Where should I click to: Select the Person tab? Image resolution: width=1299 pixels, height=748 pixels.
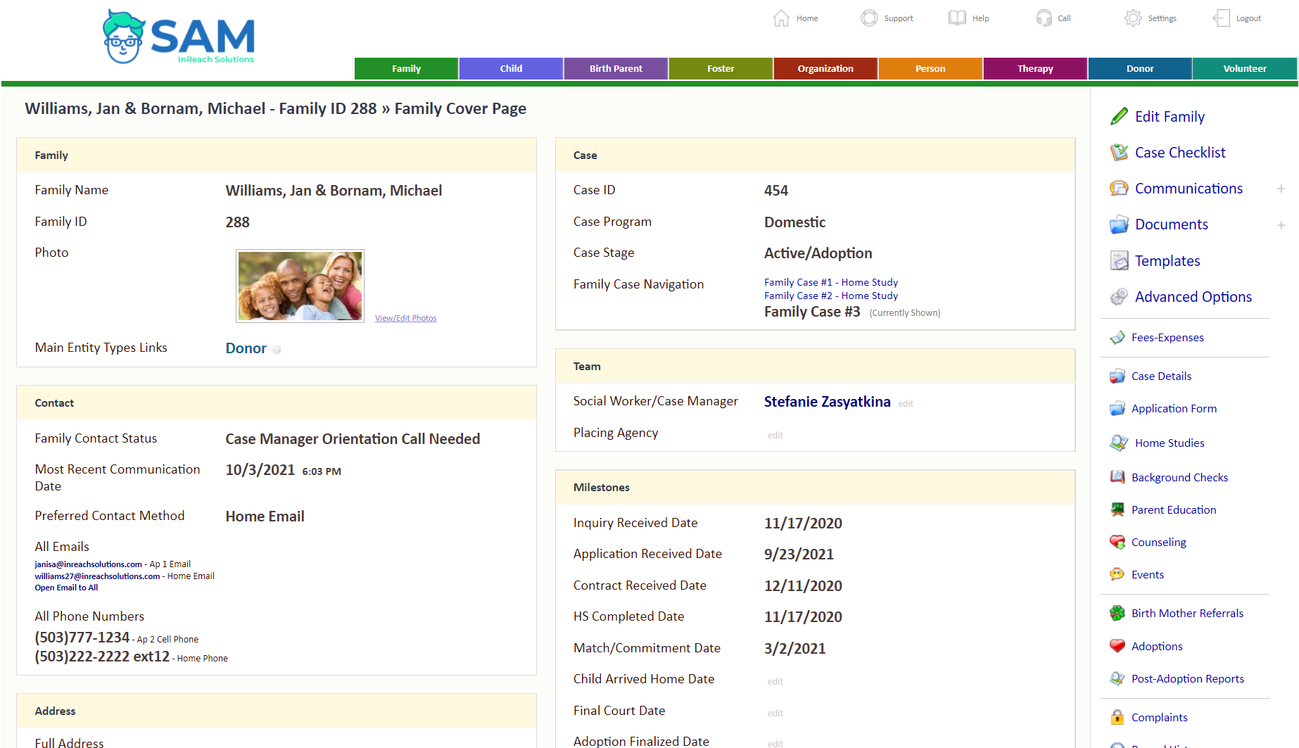pos(931,69)
